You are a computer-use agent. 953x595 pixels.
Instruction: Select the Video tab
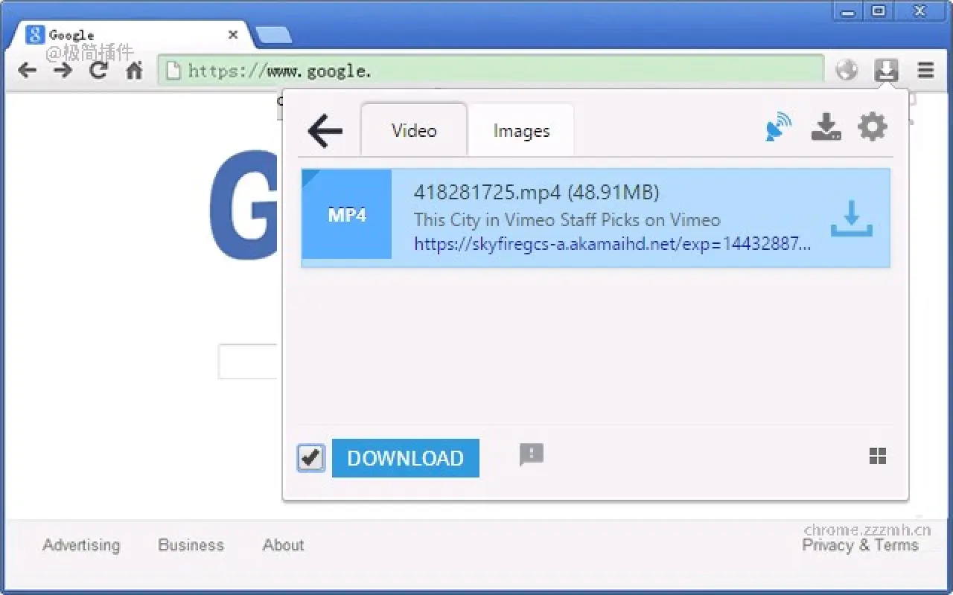[414, 130]
